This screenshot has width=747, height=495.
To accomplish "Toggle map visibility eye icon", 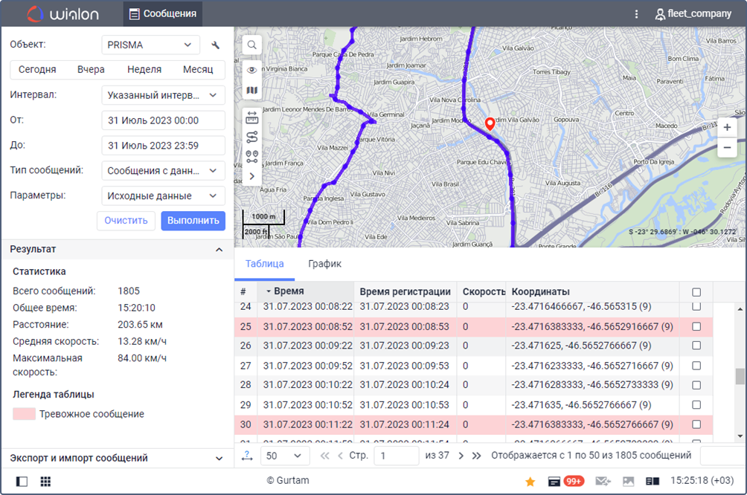I will [251, 70].
